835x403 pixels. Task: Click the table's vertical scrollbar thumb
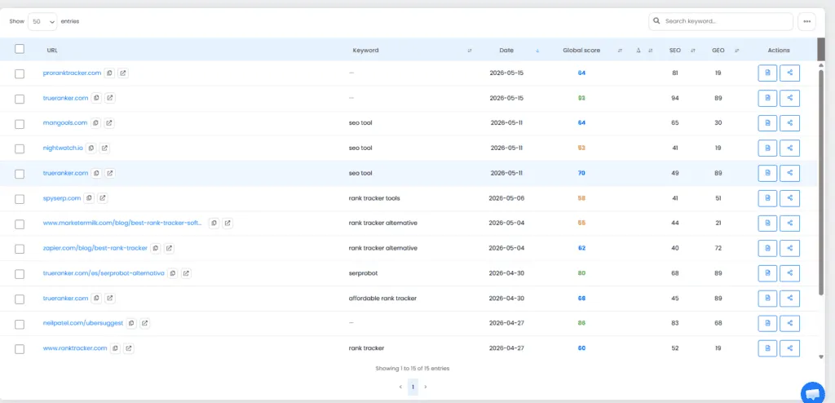point(821,181)
